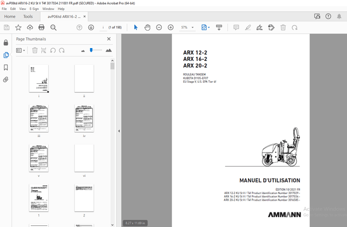Close the Page Thumbnails panel

109,39
